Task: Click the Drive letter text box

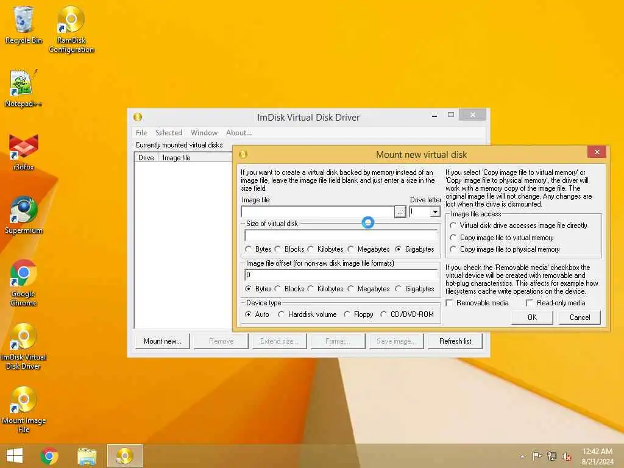Action: 420,212
